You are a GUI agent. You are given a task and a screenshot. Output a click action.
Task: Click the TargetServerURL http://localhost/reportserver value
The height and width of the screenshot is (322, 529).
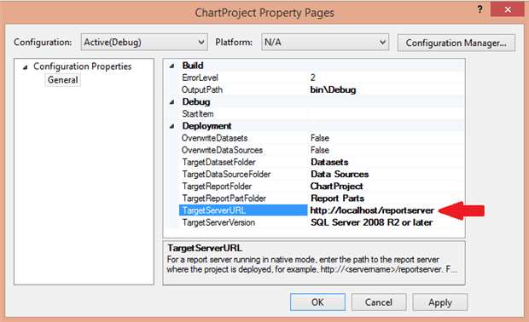click(373, 210)
